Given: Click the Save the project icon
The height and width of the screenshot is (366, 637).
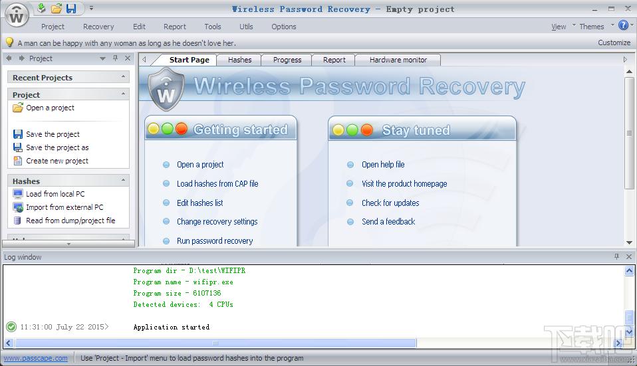Looking at the screenshot, I should 18,134.
